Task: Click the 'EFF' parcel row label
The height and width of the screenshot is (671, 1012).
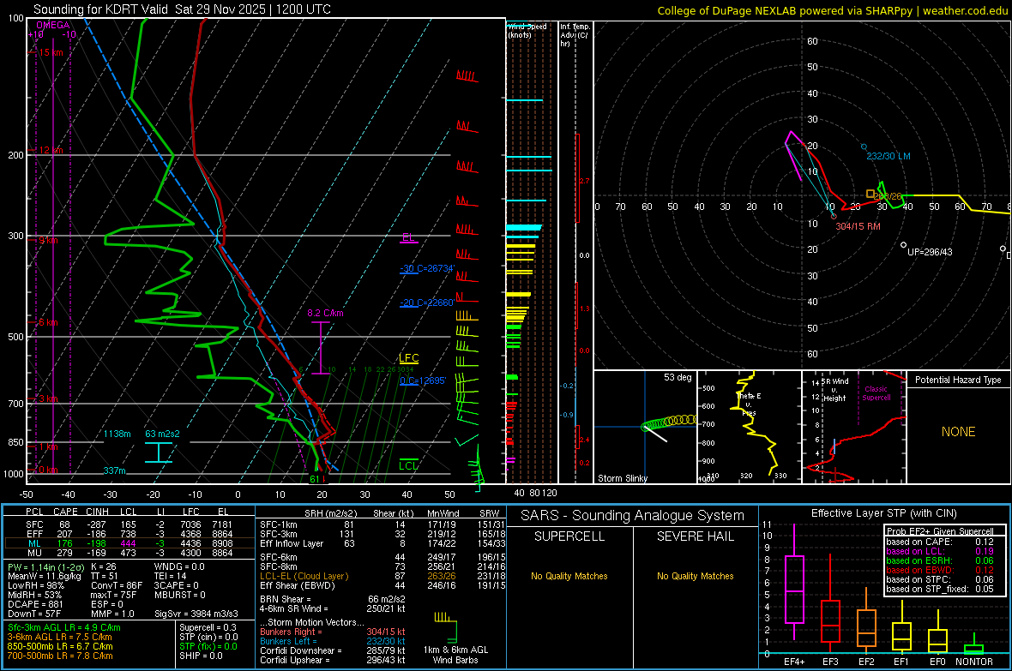Action: click(34, 534)
